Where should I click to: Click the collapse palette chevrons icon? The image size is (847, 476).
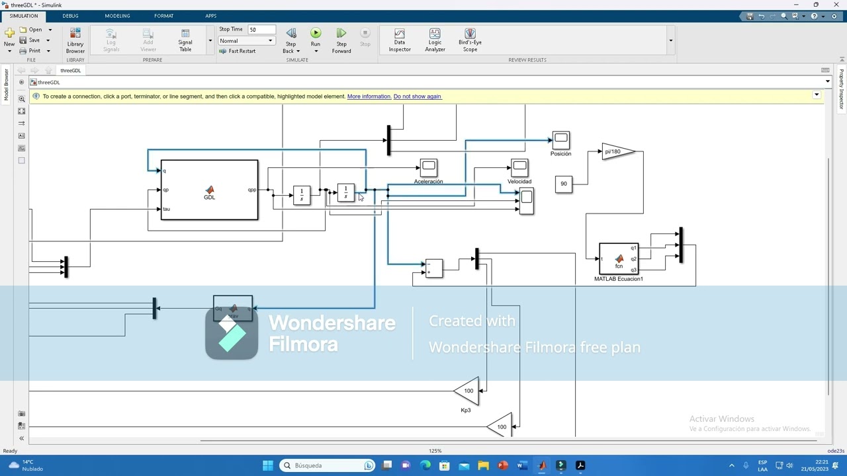22,438
